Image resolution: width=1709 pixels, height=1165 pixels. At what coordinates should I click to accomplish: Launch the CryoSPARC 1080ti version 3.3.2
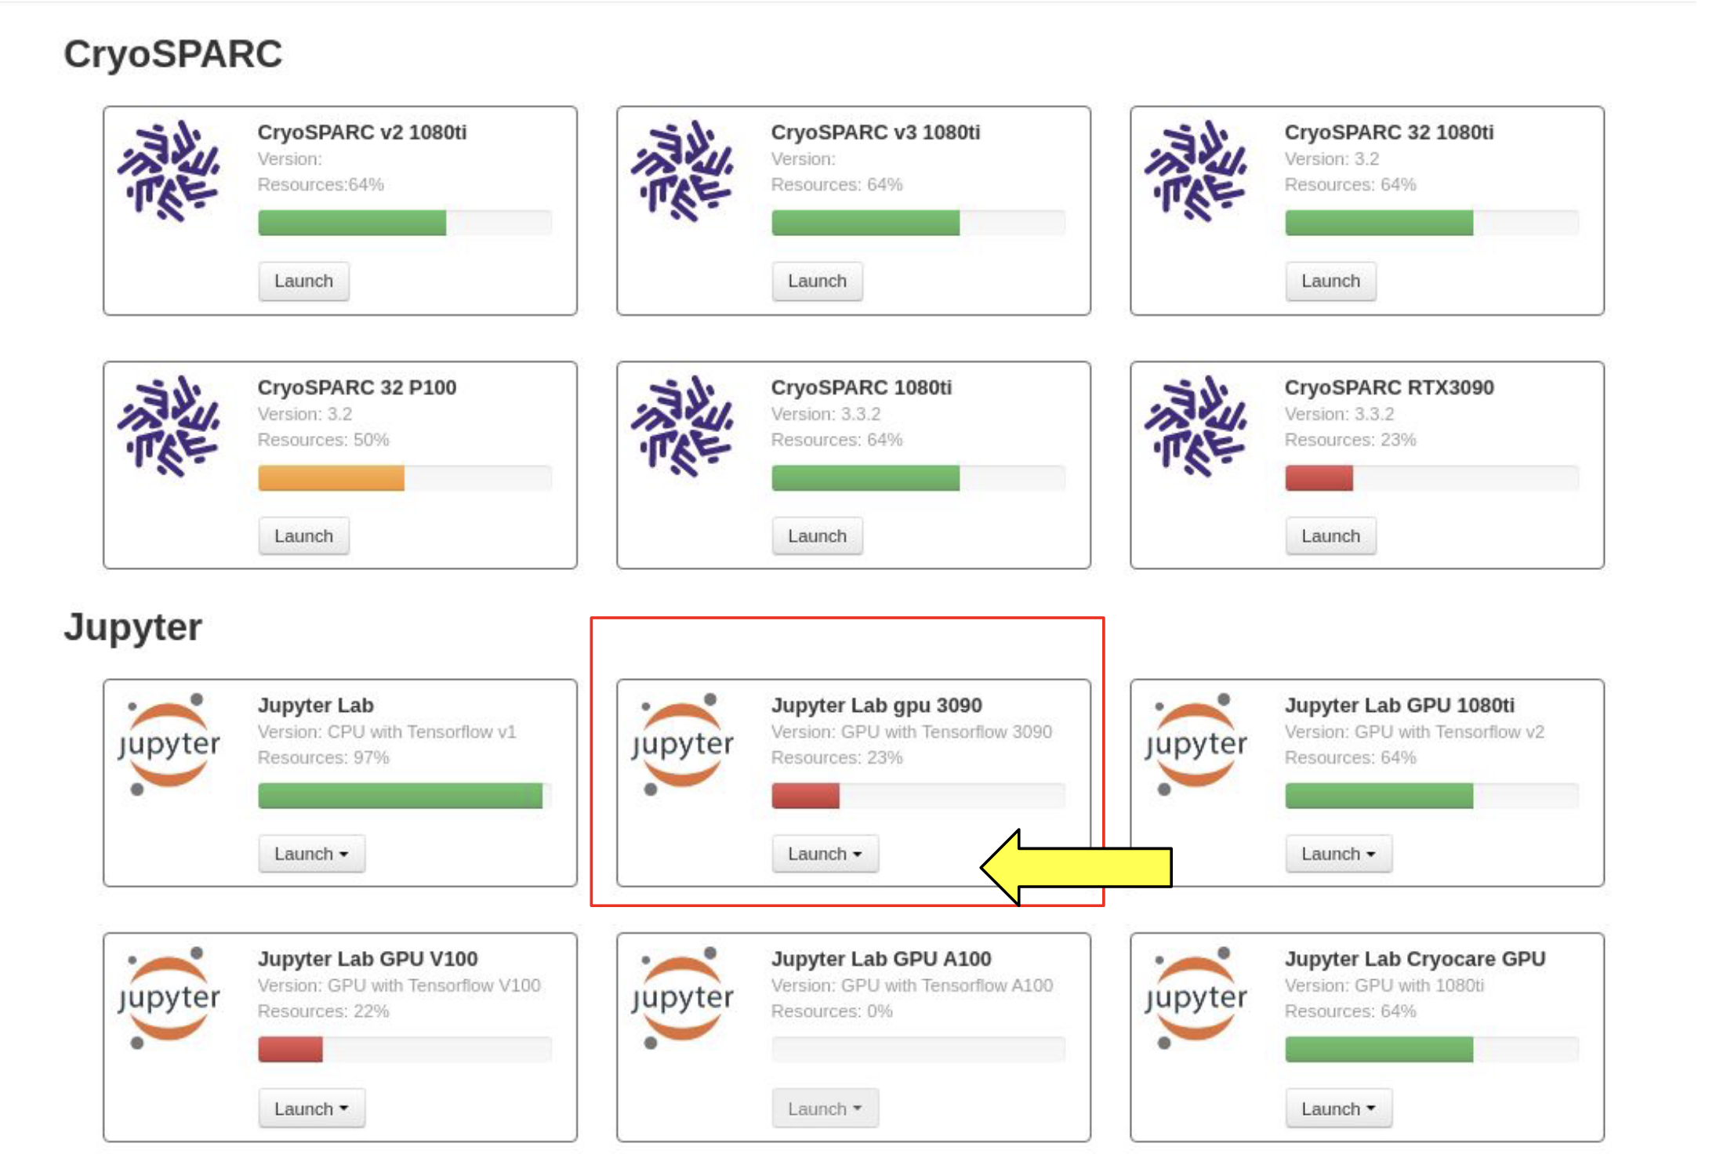click(817, 536)
